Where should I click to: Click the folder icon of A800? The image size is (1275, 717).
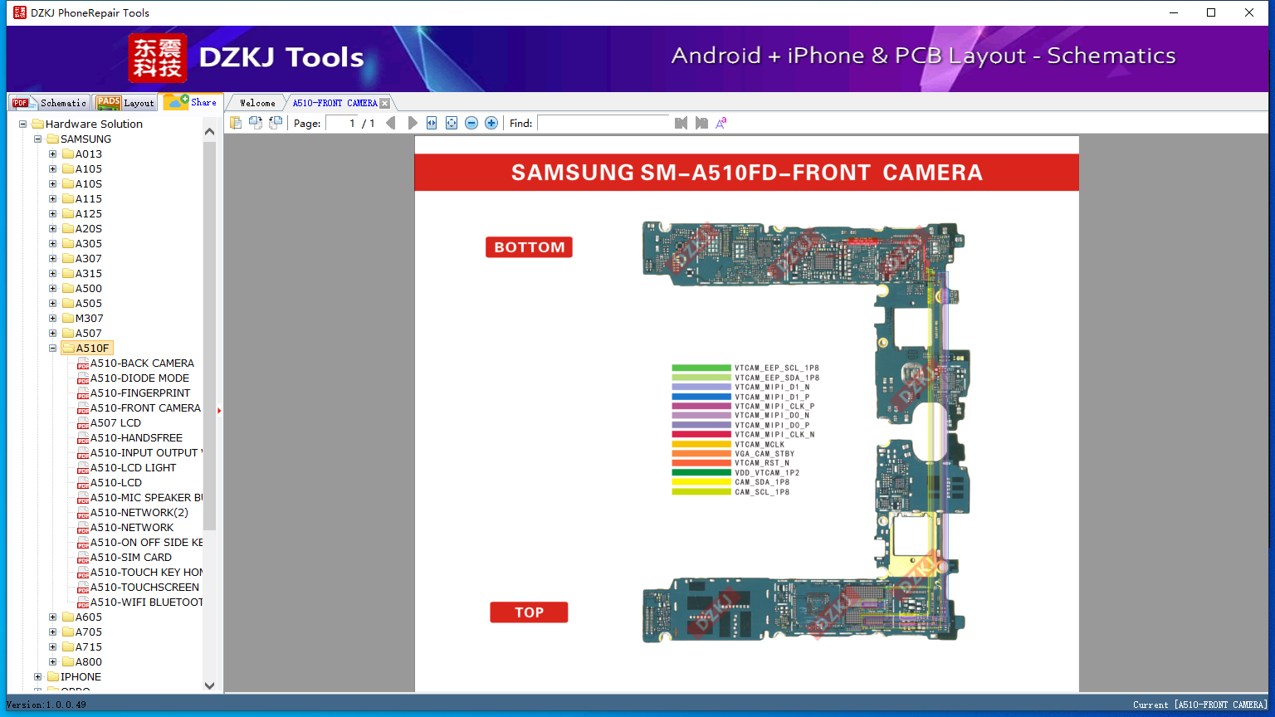pos(68,661)
